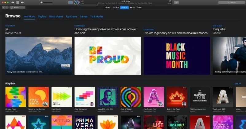The height and width of the screenshot is (129, 246).
Task: Click the 'LIVING ROOM' now playing label
Action: pyautogui.click(x=125, y=1)
